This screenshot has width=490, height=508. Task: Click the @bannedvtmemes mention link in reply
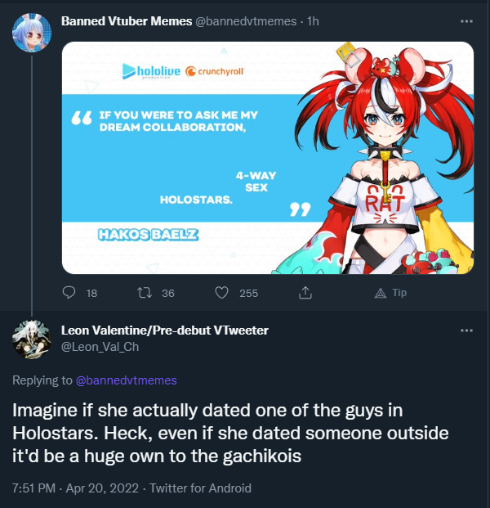126,380
